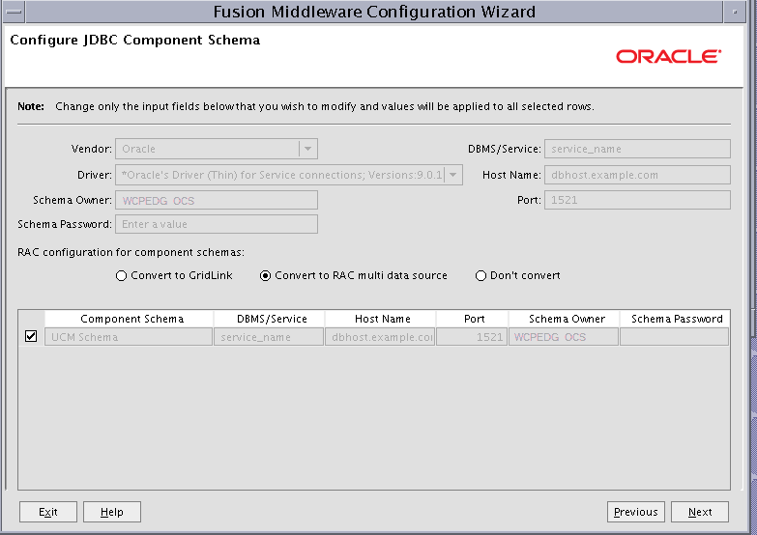This screenshot has width=757, height=535.
Task: Click the DBMS/Service input field
Action: pyautogui.click(x=637, y=149)
